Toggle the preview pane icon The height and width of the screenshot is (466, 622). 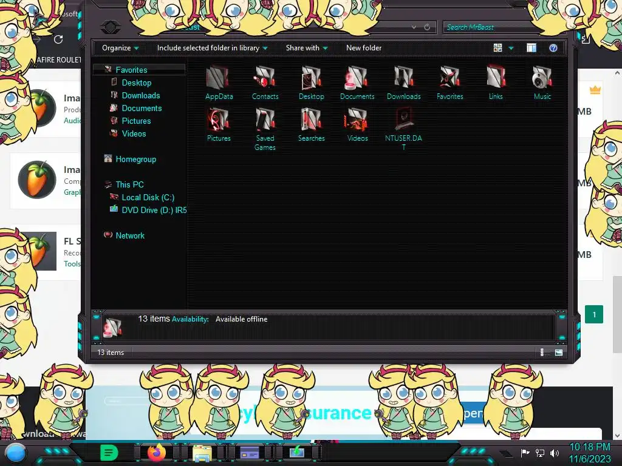click(x=531, y=48)
